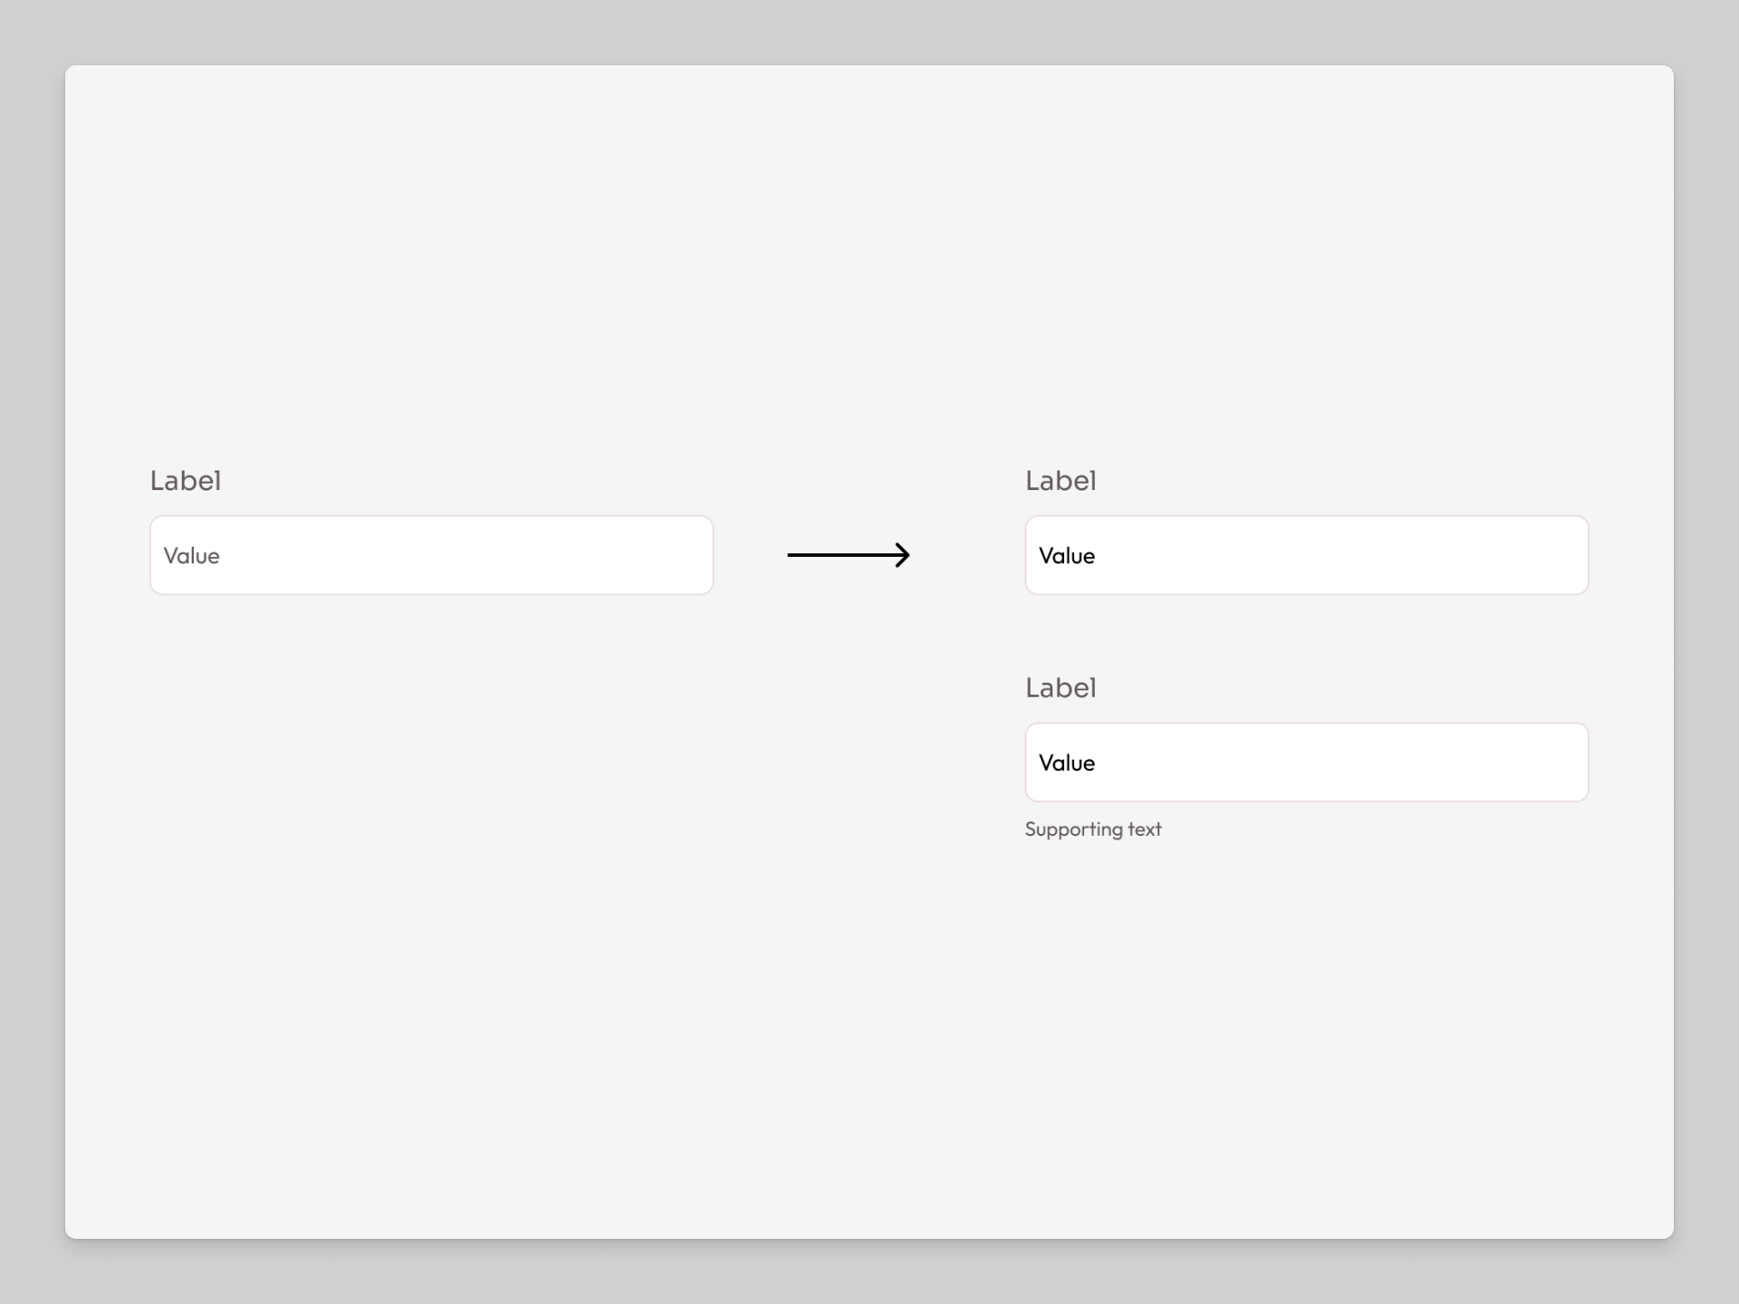Focus the top-right Value input field
Viewport: 1739px width, 1304px height.
pos(1306,555)
